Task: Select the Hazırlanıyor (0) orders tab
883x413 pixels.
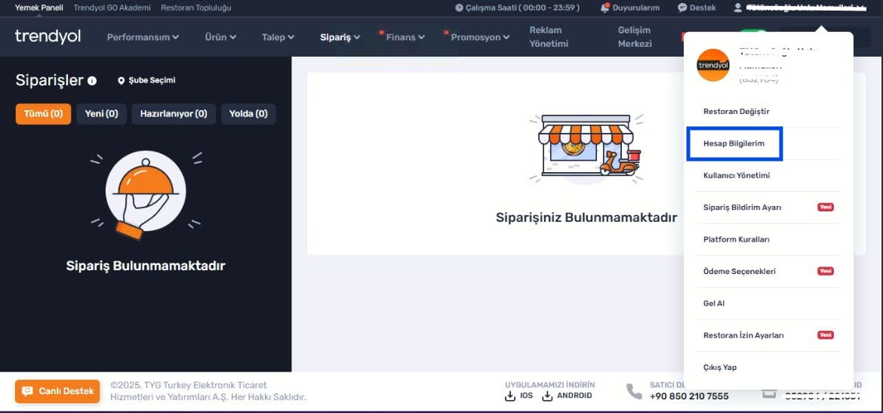Action: (x=174, y=114)
